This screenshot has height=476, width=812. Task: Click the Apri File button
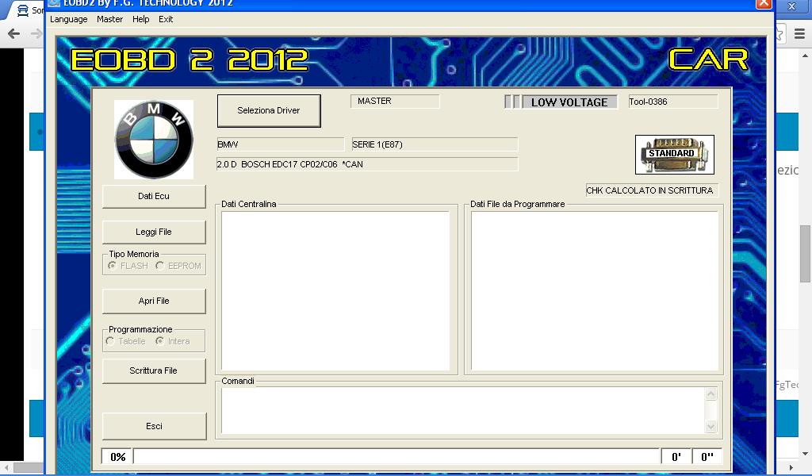(x=154, y=301)
